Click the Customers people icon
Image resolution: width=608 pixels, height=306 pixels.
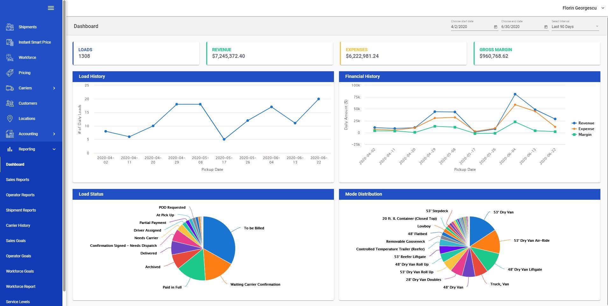tap(10, 103)
